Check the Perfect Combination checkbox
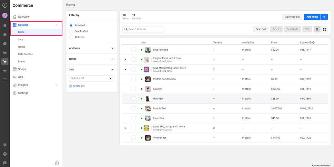 [x=133, y=79]
